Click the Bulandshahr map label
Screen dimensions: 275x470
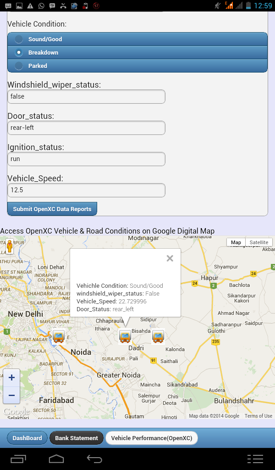[x=234, y=401]
